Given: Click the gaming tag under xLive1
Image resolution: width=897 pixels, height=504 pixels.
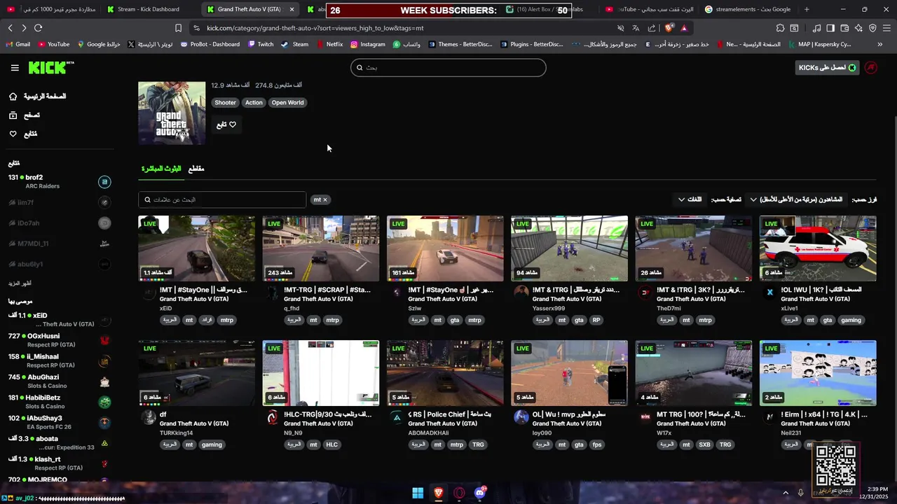Looking at the screenshot, I should 851,320.
